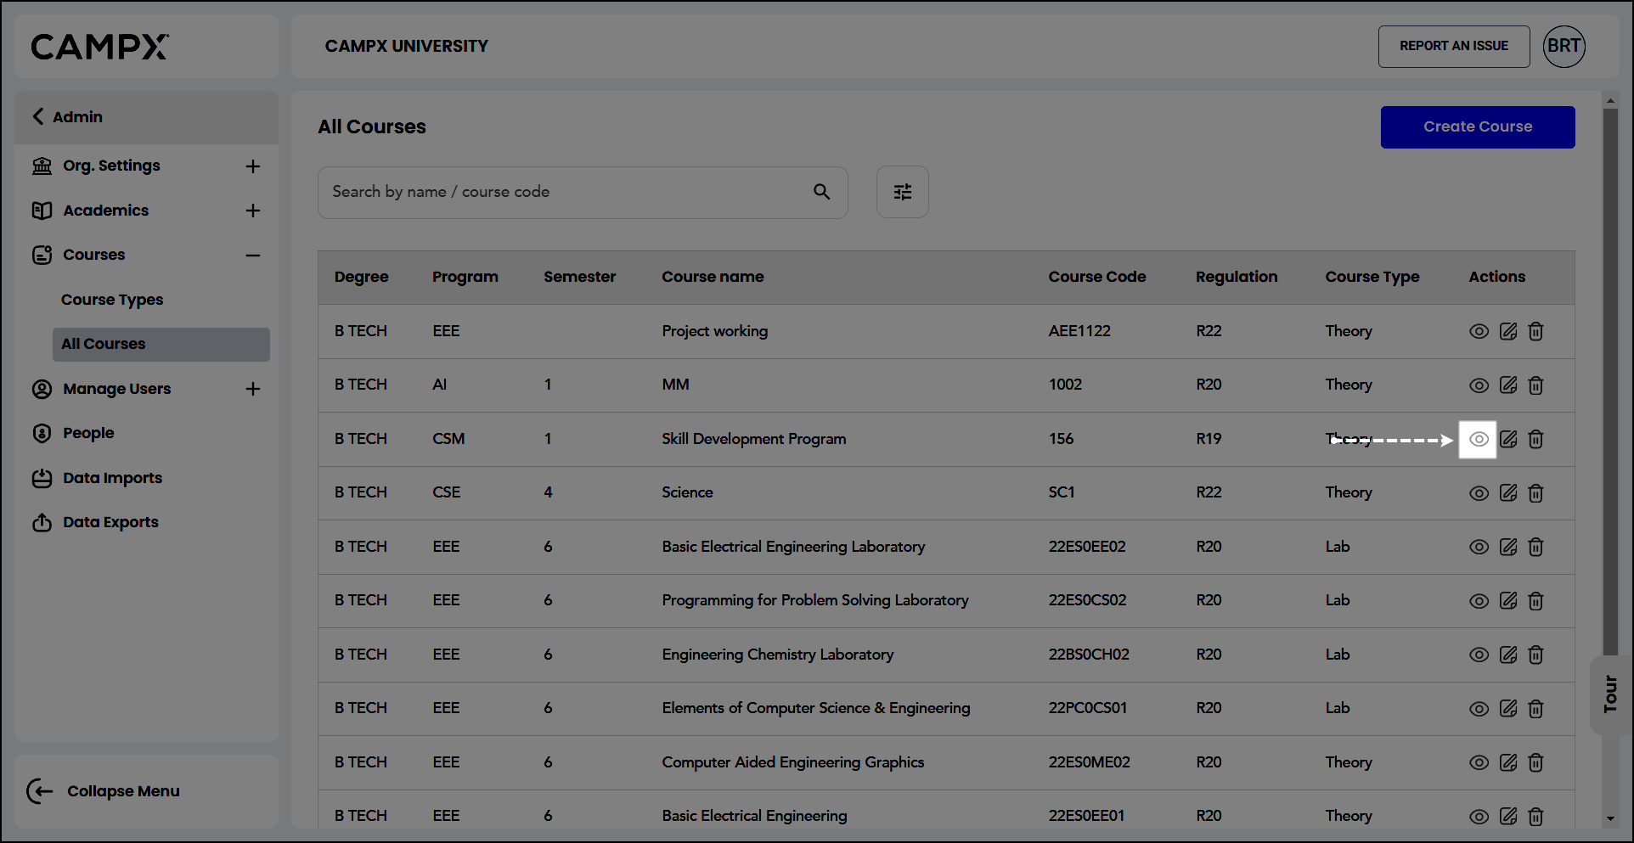1634x843 pixels.
Task: Open the BRT profile avatar
Action: point(1564,46)
